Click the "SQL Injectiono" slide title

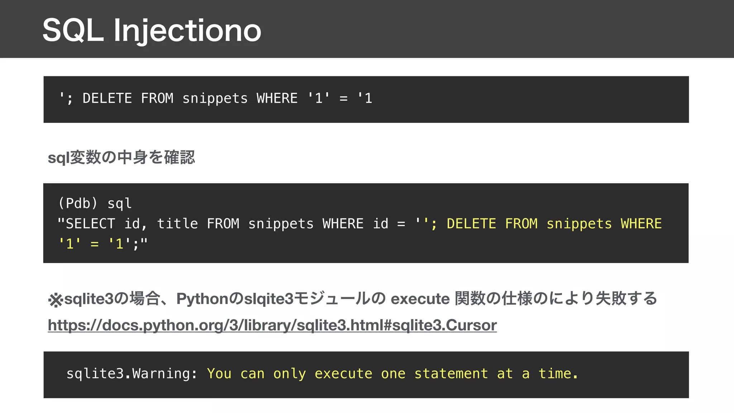(x=152, y=30)
